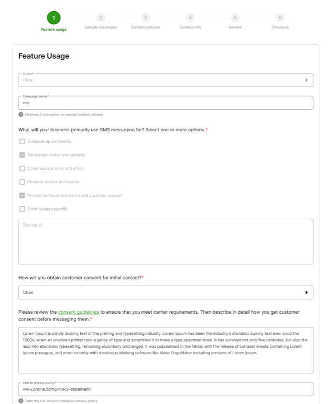Image resolution: width=329 pixels, height=404 pixels.
Task: Toggle Provide technical assistance and customer support
Action: pos(22,195)
